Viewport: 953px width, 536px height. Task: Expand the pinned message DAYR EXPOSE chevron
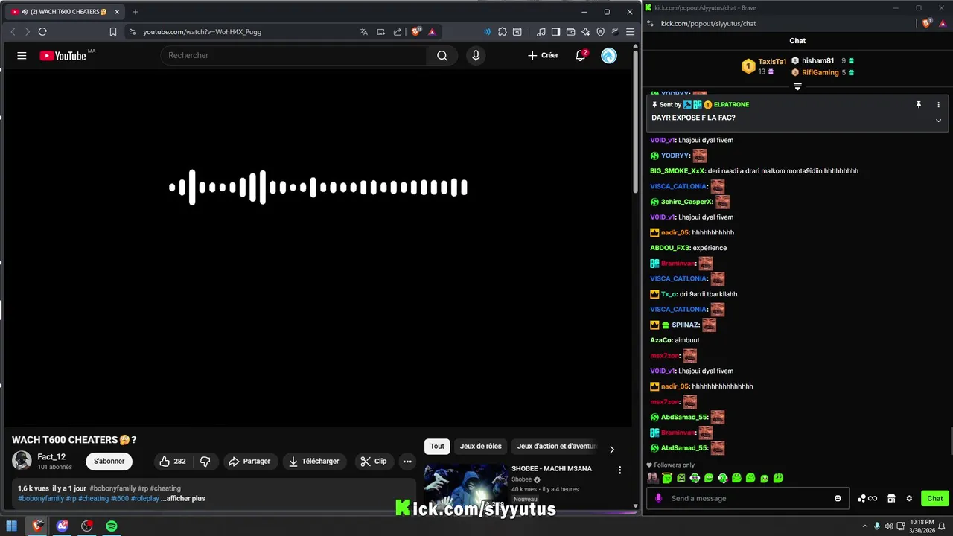[938, 121]
